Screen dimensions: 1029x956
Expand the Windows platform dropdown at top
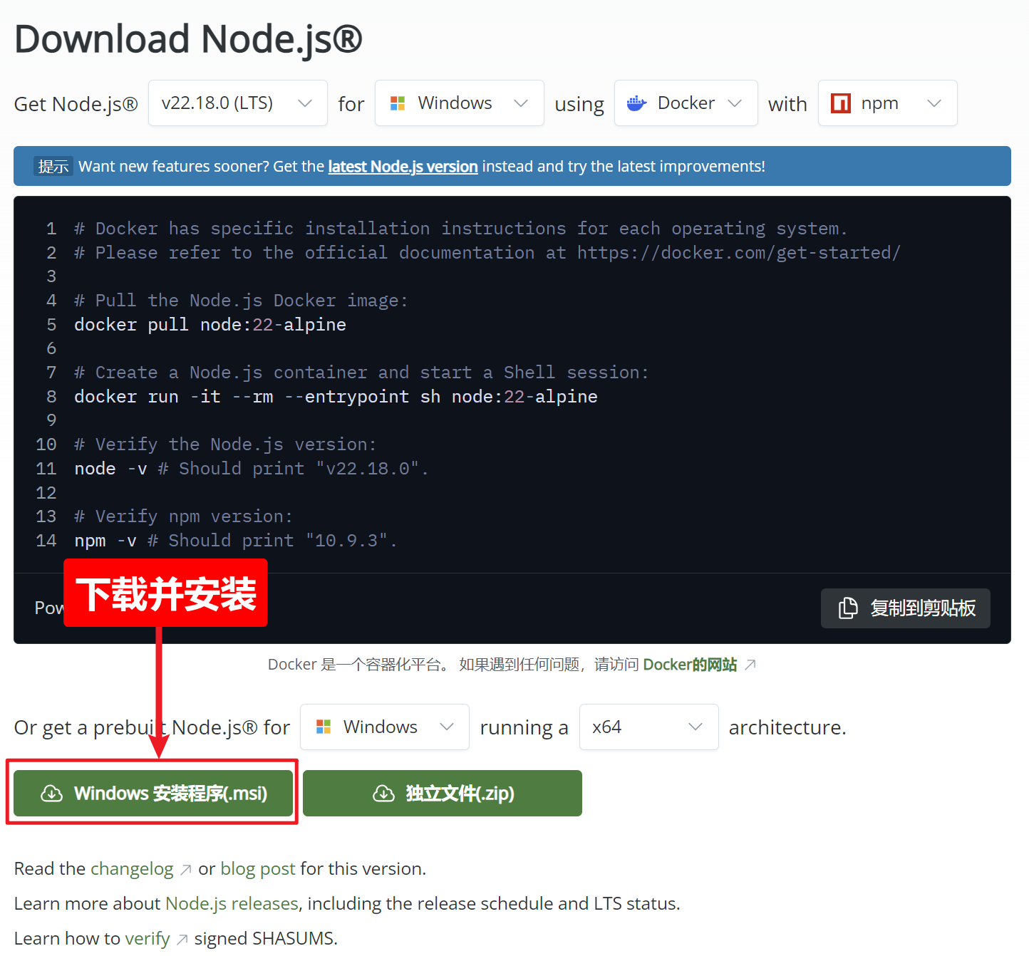(459, 103)
